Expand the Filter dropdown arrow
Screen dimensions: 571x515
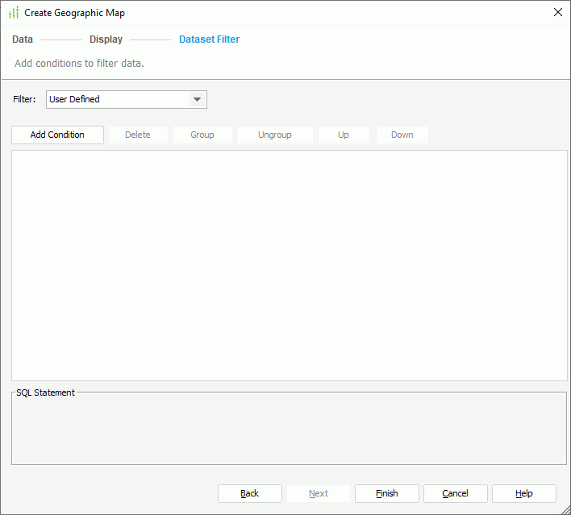pos(197,99)
